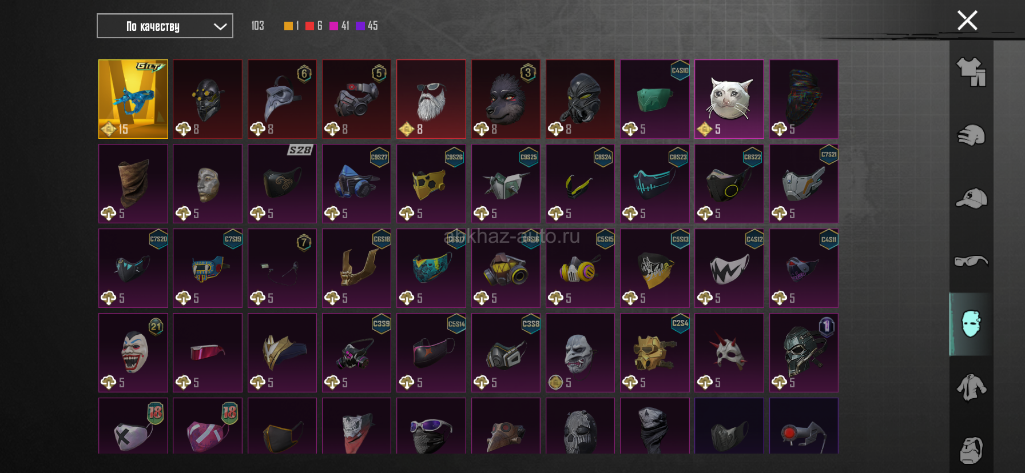Image resolution: width=1025 pixels, height=473 pixels.
Task: Select the golden Glacier weapon item
Action: 133,99
